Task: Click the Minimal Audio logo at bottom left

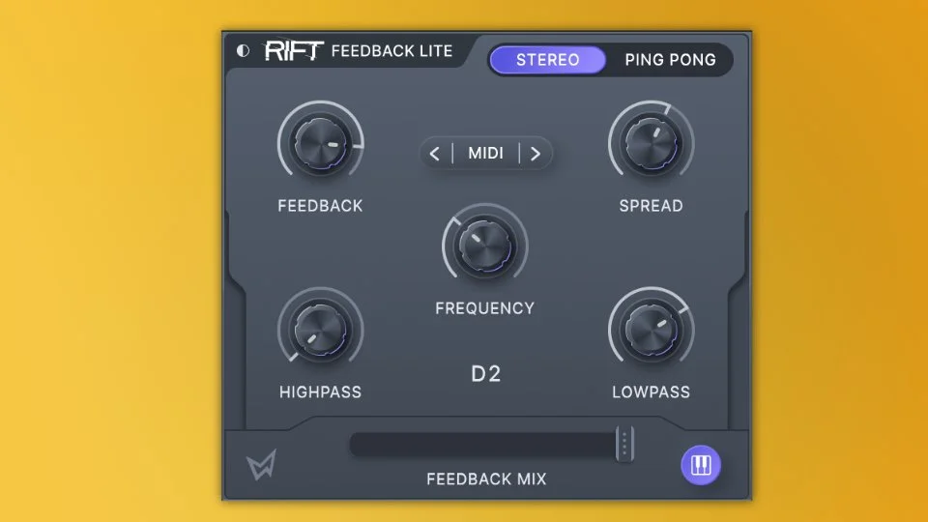Action: (261, 465)
